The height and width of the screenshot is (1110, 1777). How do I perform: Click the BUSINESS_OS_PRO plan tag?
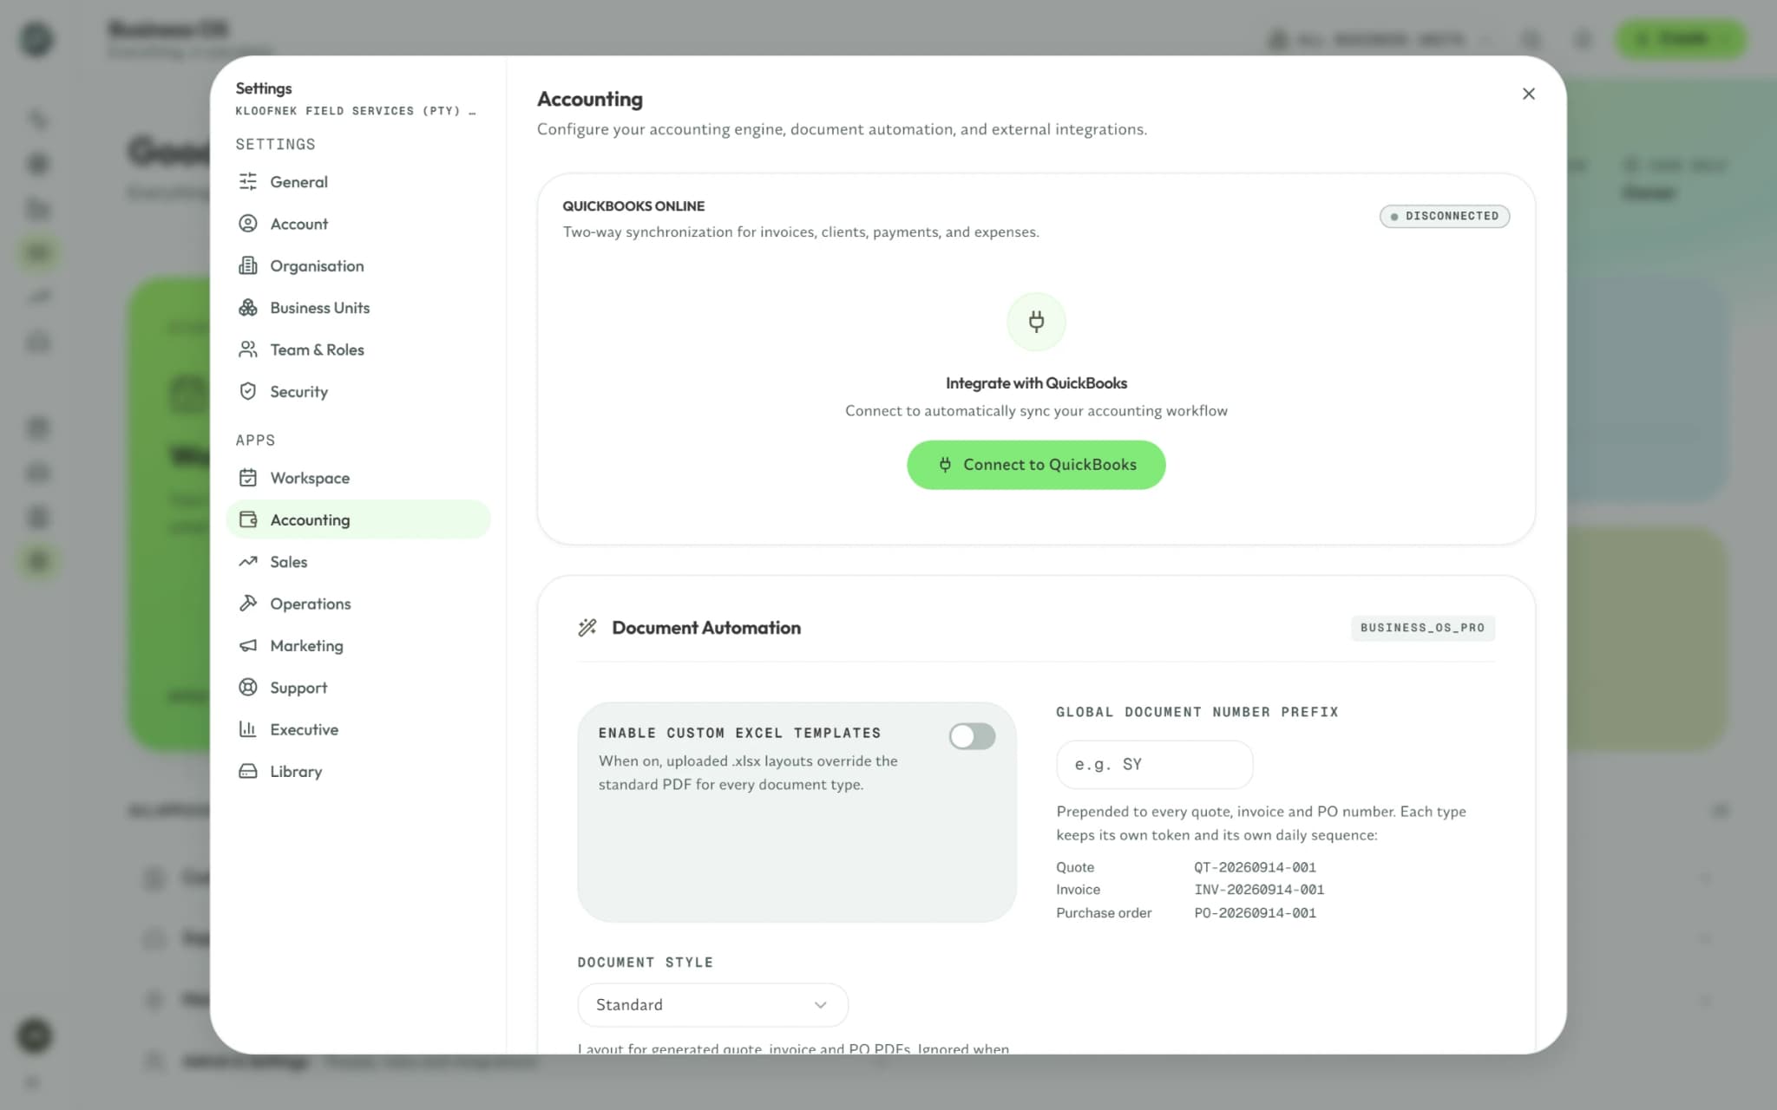coord(1422,628)
